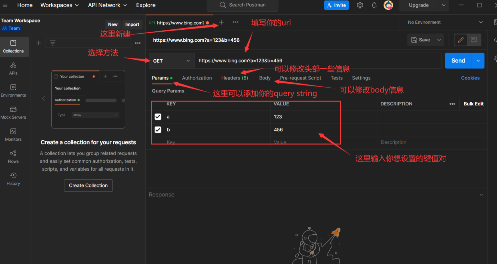Uncheck the checkbox for parameter a
The height and width of the screenshot is (264, 497).
coord(158,117)
